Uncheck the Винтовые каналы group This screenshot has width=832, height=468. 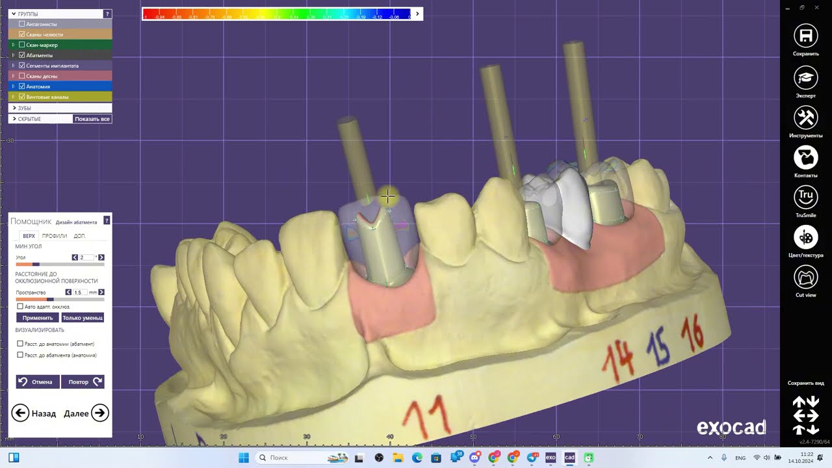click(x=22, y=97)
